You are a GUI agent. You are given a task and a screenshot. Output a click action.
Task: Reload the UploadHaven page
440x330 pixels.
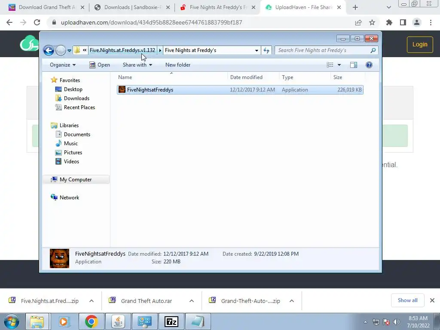(x=37, y=22)
